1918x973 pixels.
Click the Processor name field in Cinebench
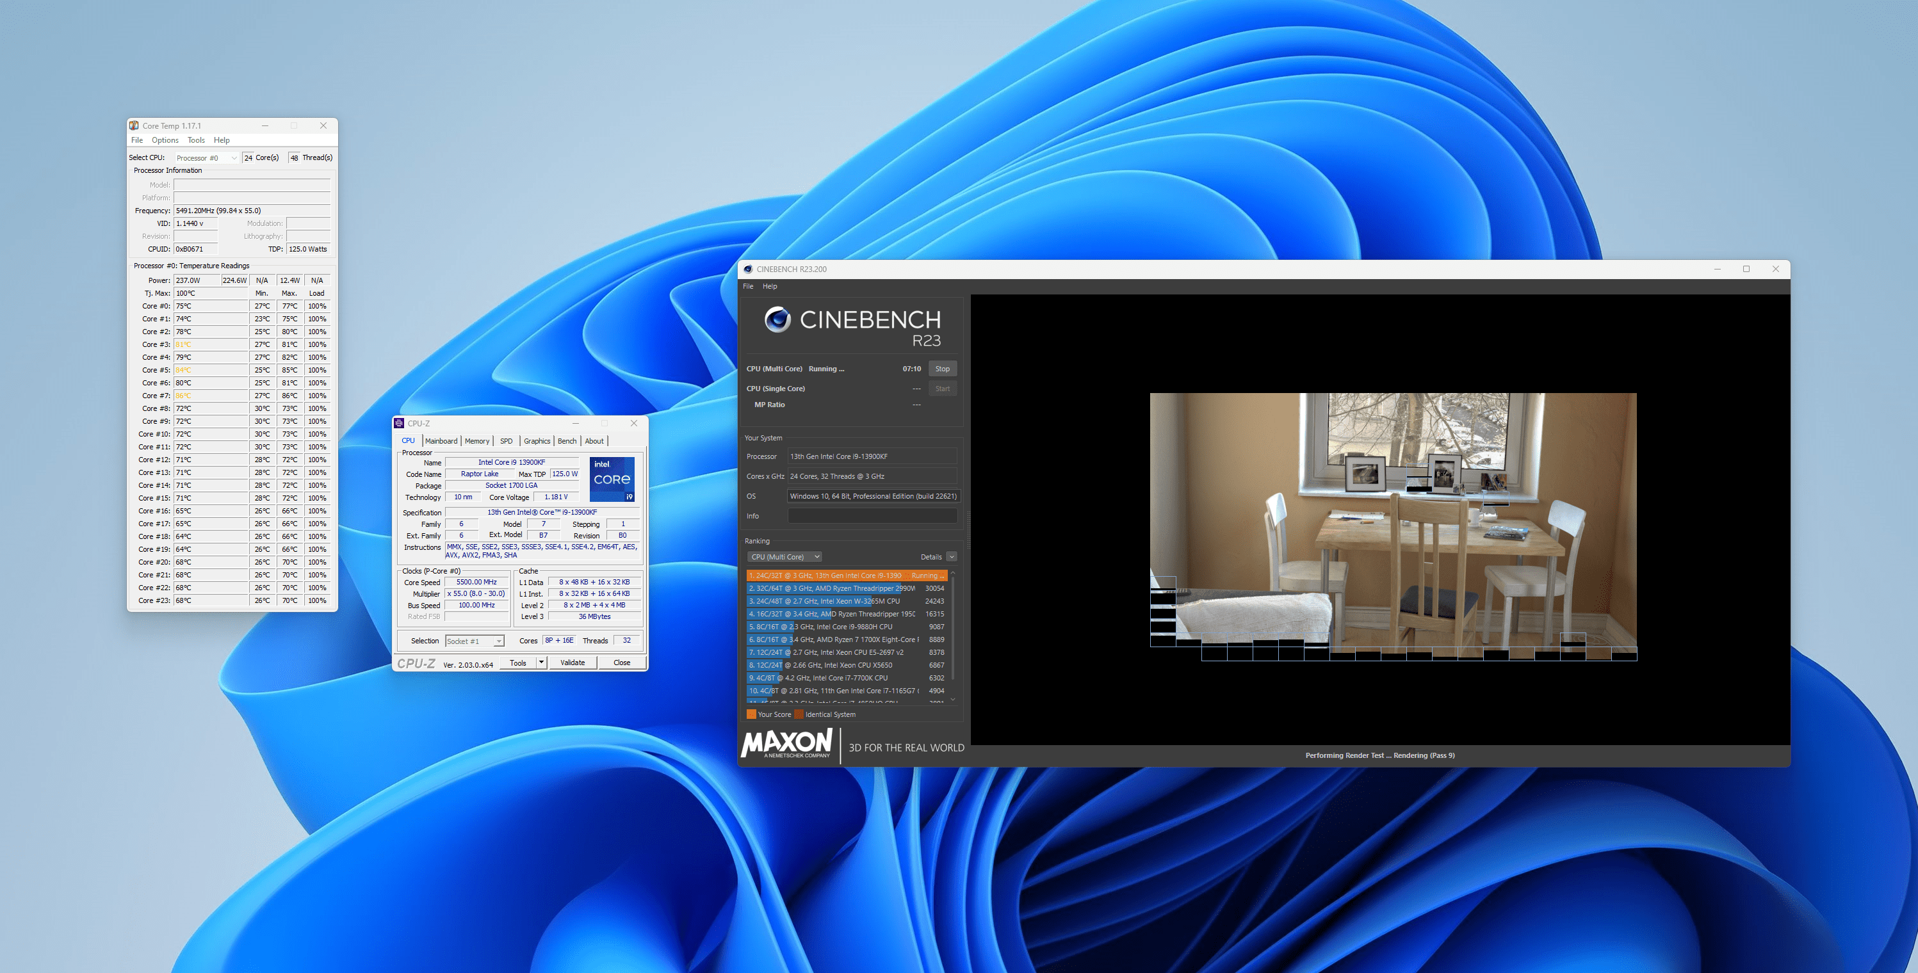872,456
